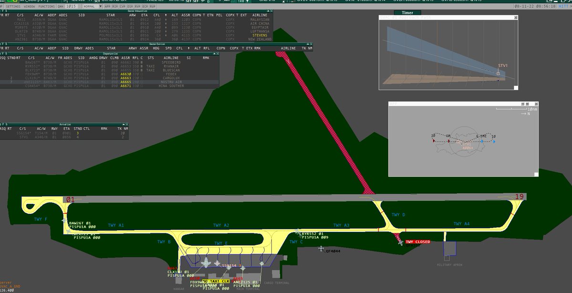
Task: Click the TWY D label
Action: coord(398,215)
